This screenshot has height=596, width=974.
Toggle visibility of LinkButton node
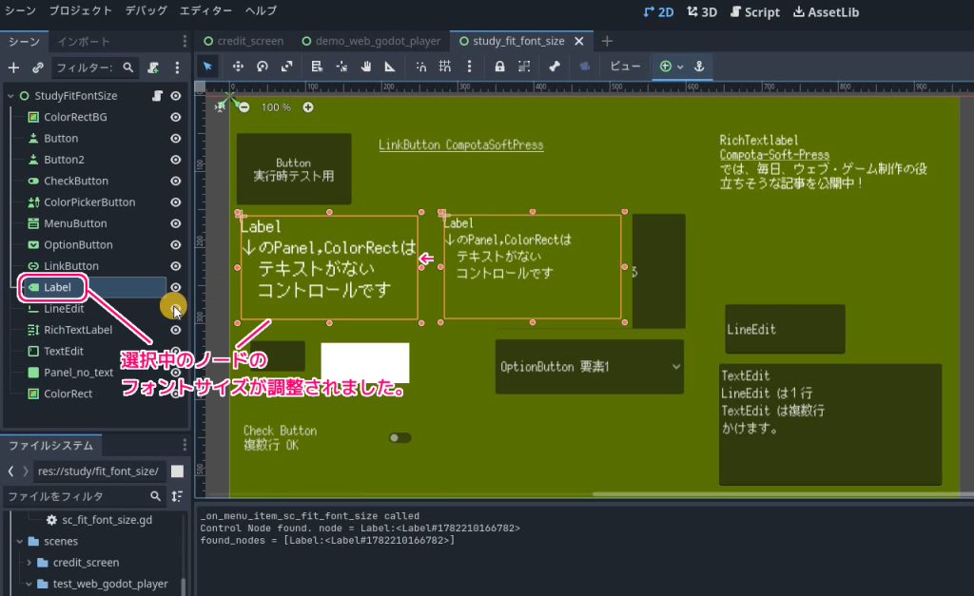176,266
